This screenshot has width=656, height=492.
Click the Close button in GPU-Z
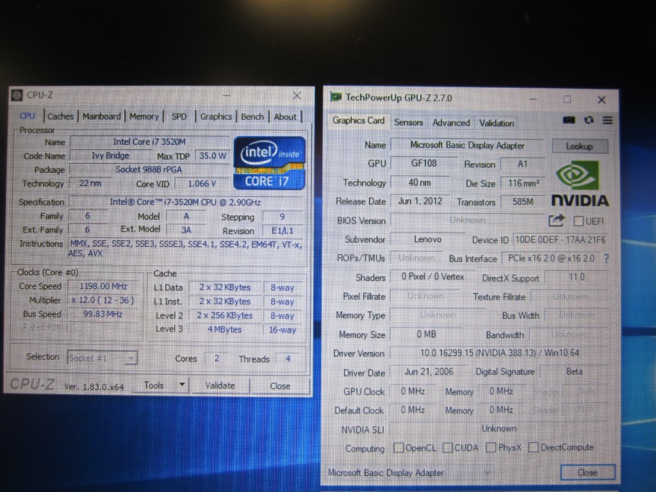click(x=587, y=472)
